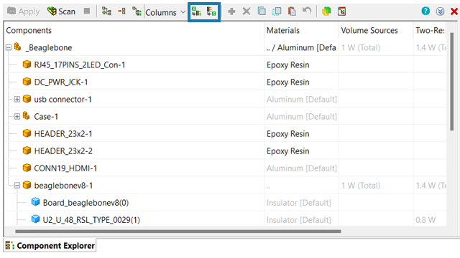460x258 pixels.
Task: Click the Stop square icon
Action: tap(87, 11)
